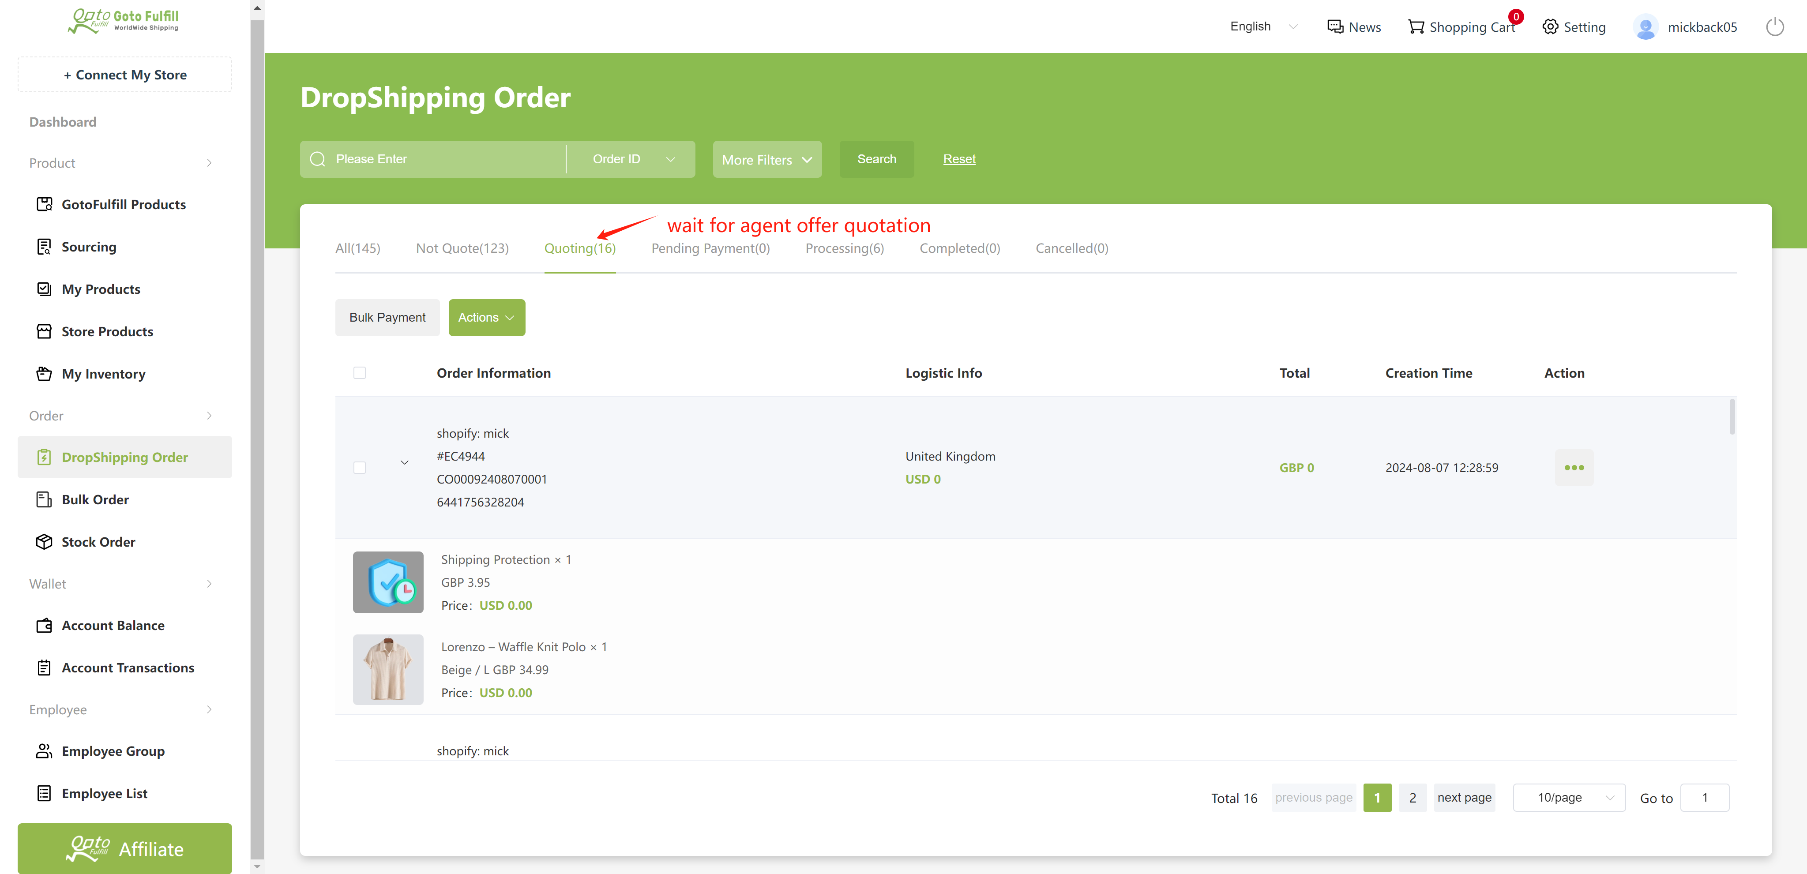Open the Actions dropdown button
1807x874 pixels.
(x=486, y=318)
